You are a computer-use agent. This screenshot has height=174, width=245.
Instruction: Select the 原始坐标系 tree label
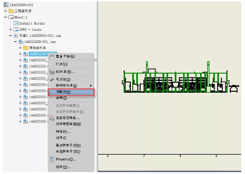click(37, 48)
